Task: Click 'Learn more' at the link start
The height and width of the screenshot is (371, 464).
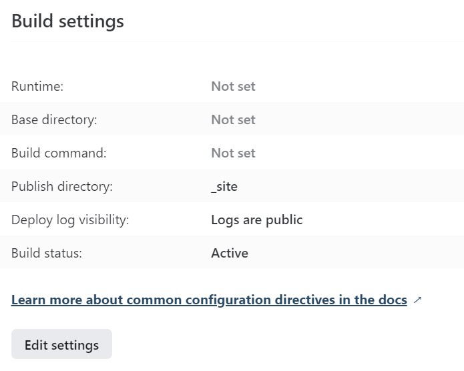Action: pos(47,300)
